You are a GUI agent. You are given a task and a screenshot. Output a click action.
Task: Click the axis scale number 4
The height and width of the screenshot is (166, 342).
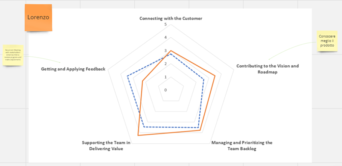click(x=165, y=37)
